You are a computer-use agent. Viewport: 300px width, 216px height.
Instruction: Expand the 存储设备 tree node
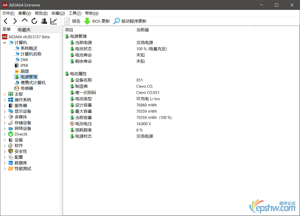[5, 123]
